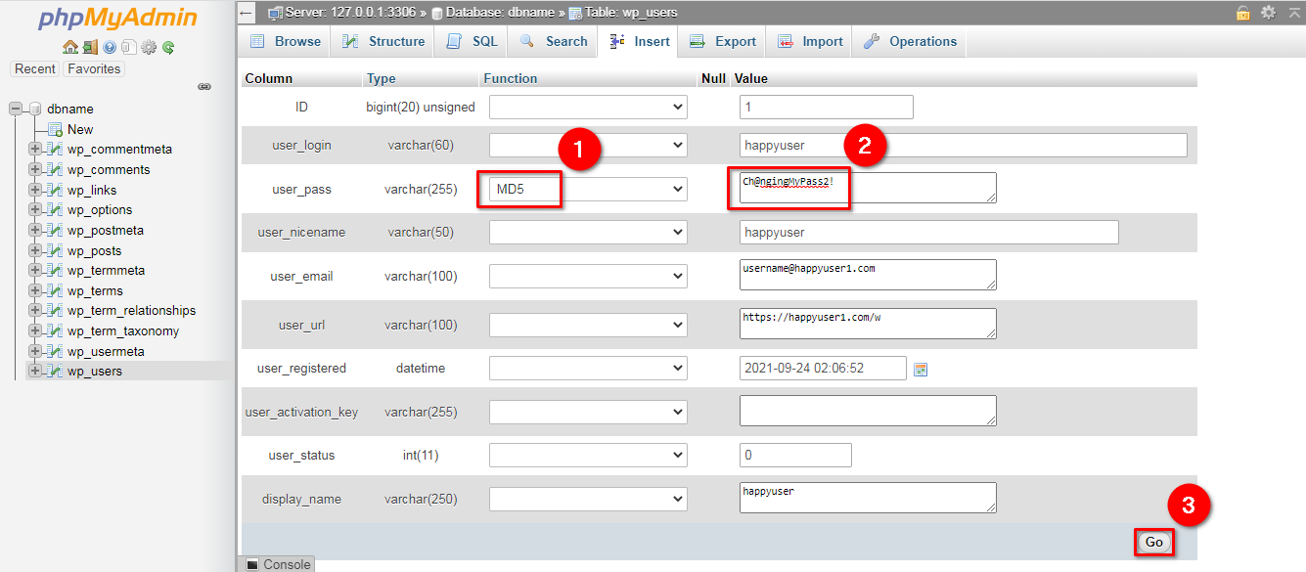This screenshot has height=572, width=1306.
Task: Open Function dropdown for display_name row
Action: tap(588, 499)
